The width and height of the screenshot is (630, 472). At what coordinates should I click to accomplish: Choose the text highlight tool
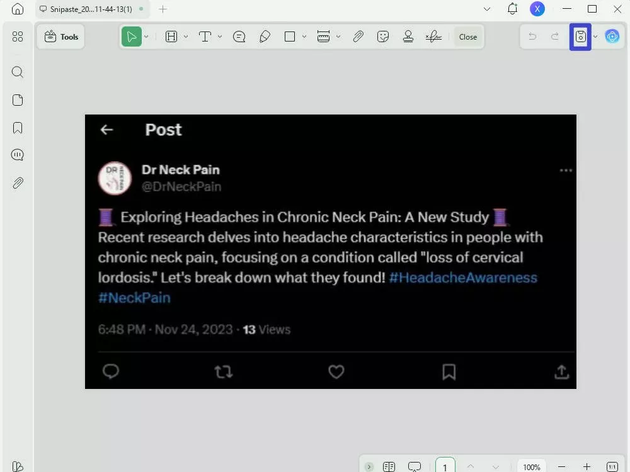click(x=171, y=37)
